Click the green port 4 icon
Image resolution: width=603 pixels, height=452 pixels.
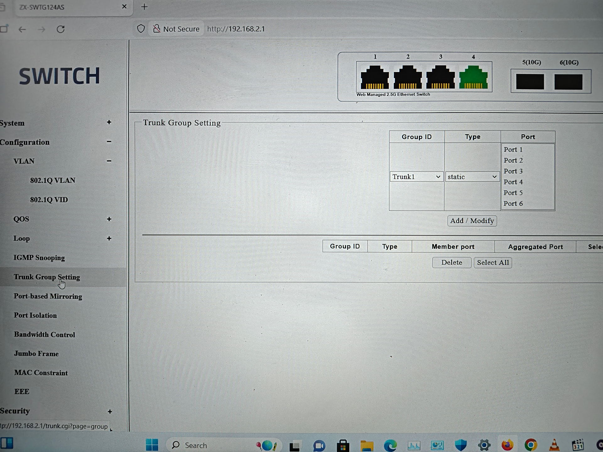(473, 77)
